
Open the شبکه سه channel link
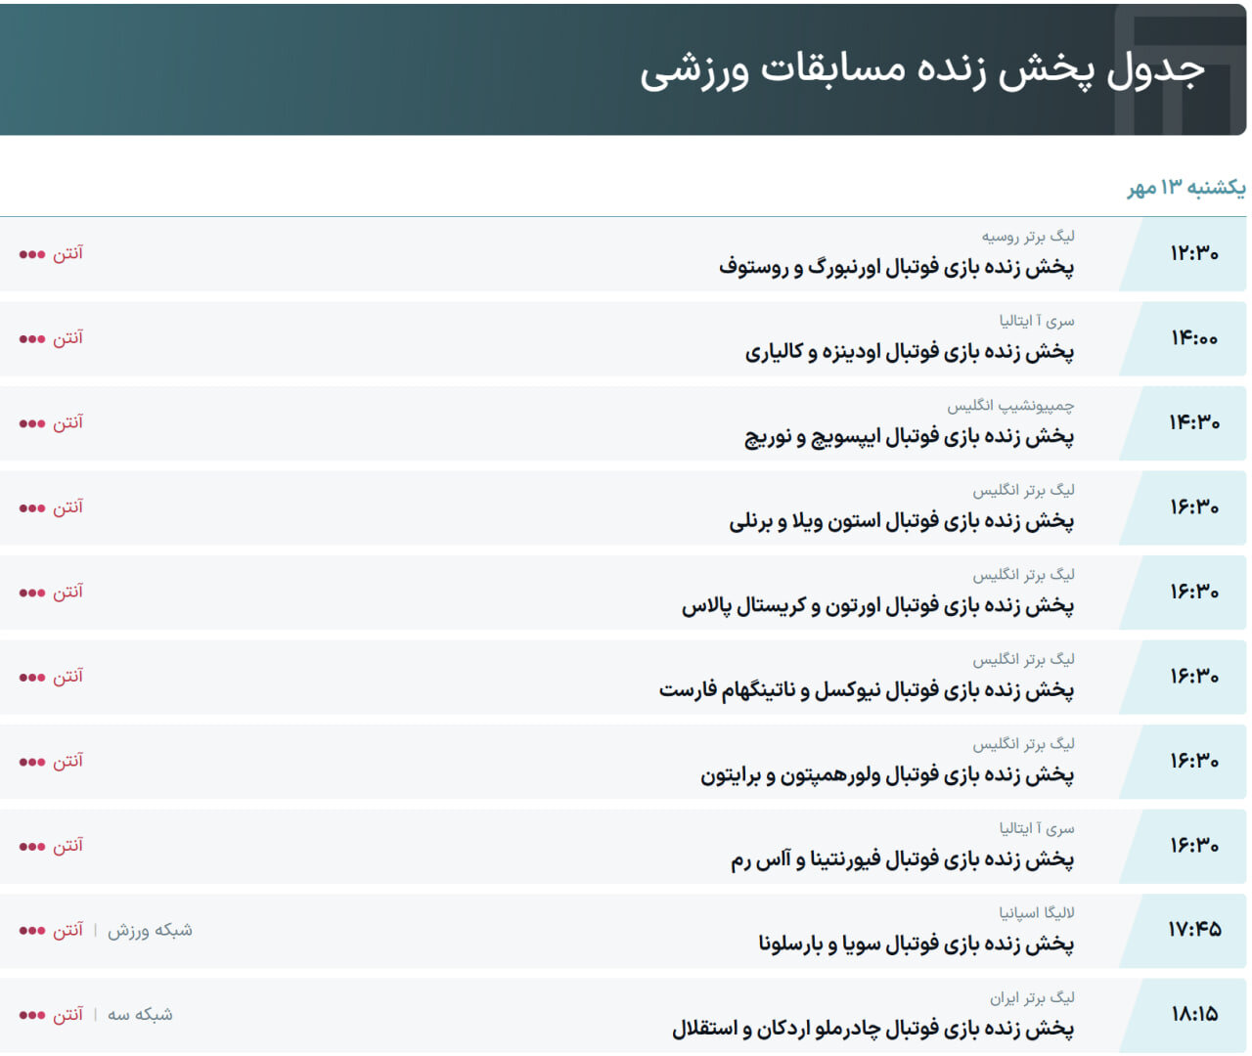pos(140,1015)
